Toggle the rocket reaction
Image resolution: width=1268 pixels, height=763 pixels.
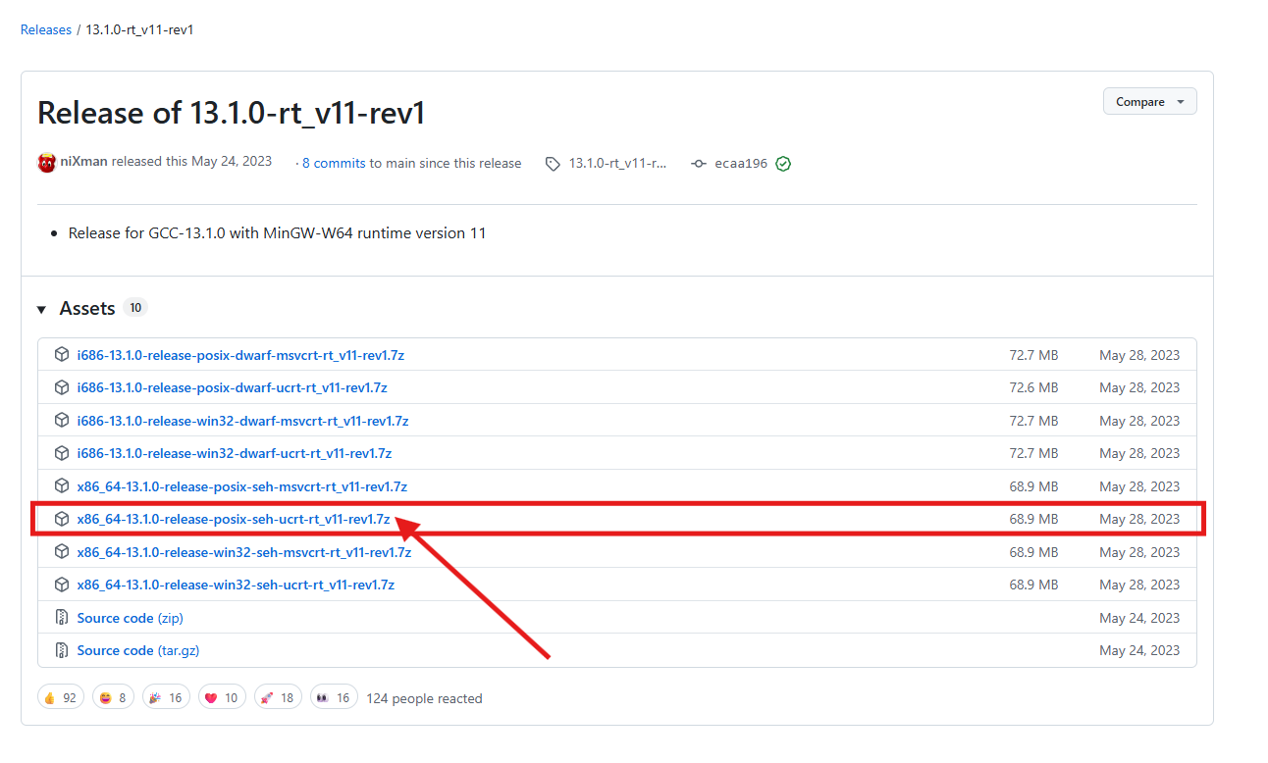tap(278, 696)
